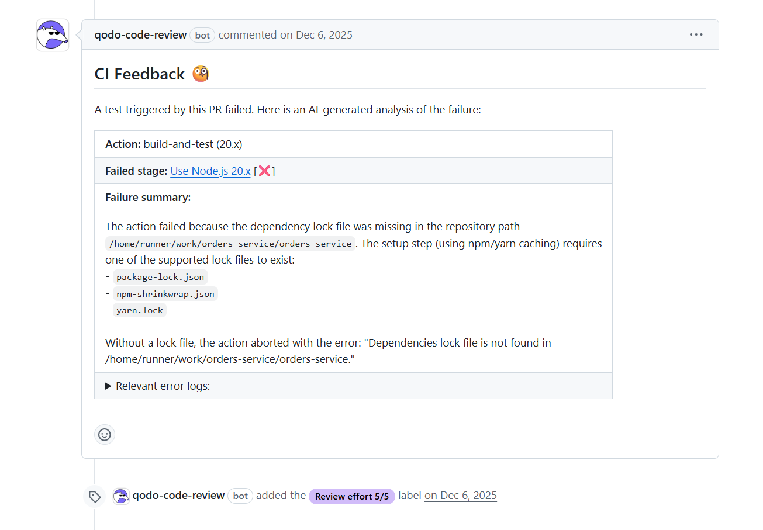The height and width of the screenshot is (530, 763).
Task: Click the small bot avatar in the label event
Action: click(121, 496)
